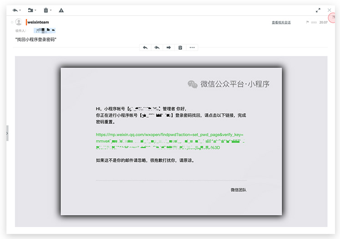Open the three-dots more actions menu
Viewport: 340px width, 239px height.
pyautogui.click(x=192, y=47)
